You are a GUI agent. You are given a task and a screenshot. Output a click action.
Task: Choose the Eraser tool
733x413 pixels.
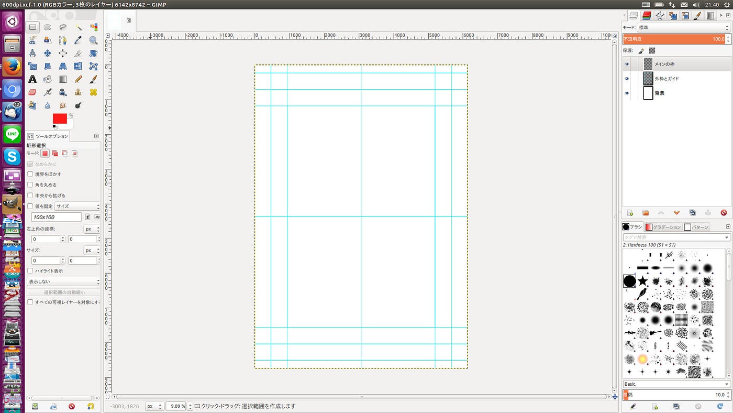32,92
